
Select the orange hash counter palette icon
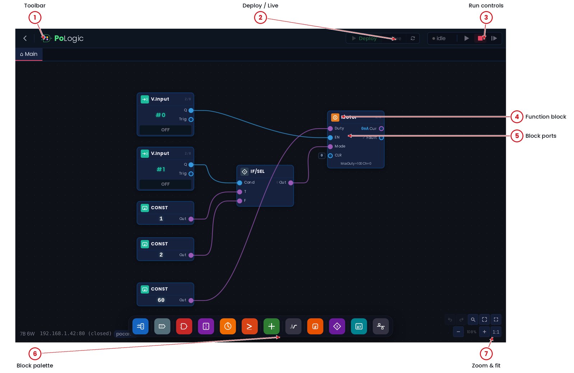[x=315, y=326]
